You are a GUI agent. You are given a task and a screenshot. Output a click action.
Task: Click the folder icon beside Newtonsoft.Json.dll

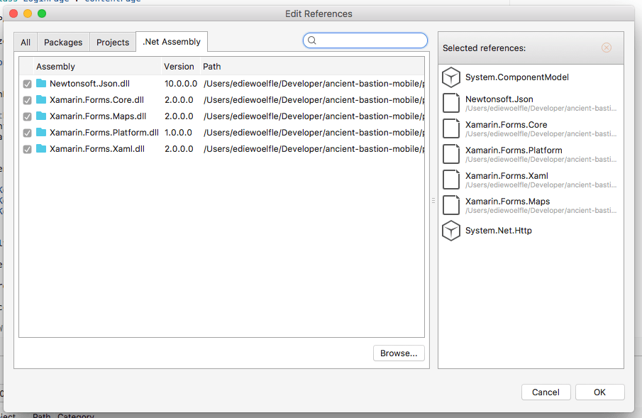pos(41,84)
